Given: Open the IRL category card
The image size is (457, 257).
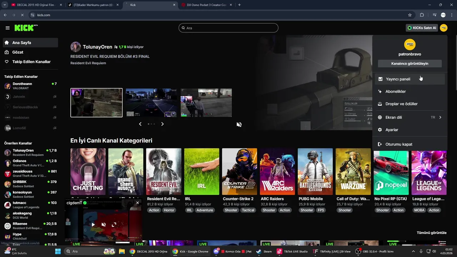Looking at the screenshot, I should tap(202, 172).
